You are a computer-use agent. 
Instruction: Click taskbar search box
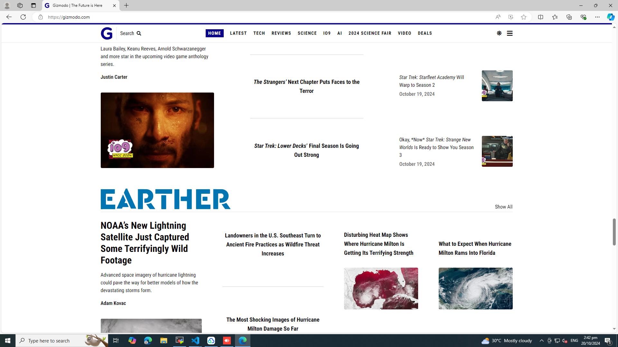(x=62, y=341)
